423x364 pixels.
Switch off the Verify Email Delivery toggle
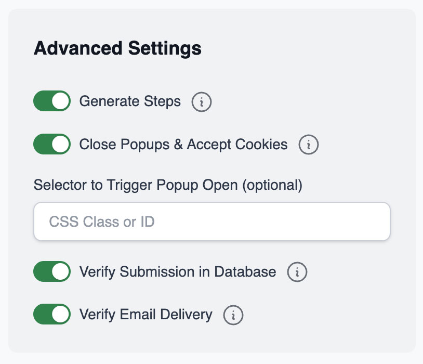click(x=52, y=314)
